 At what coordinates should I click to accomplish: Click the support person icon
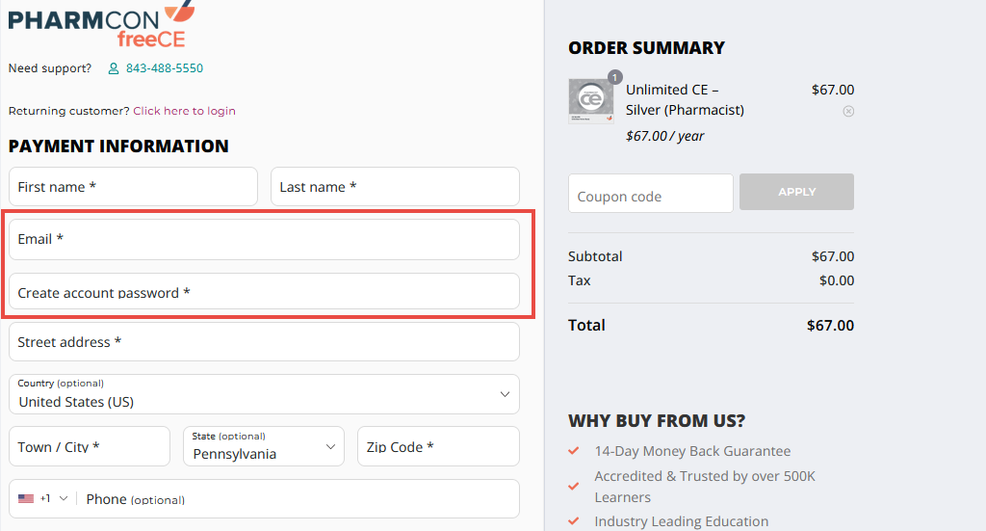pyautogui.click(x=114, y=68)
